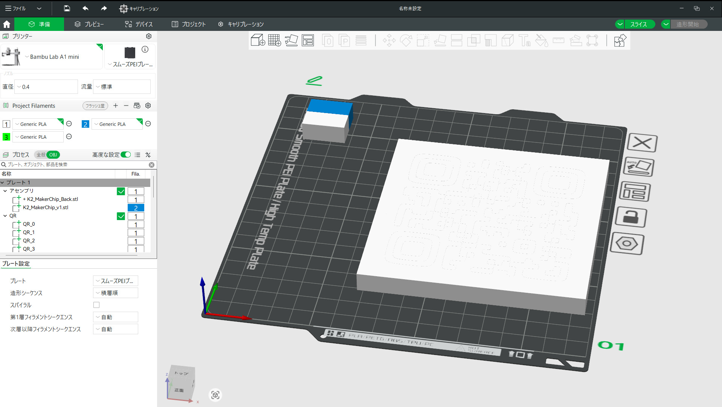Click the plate's arrange icon

[x=635, y=192]
